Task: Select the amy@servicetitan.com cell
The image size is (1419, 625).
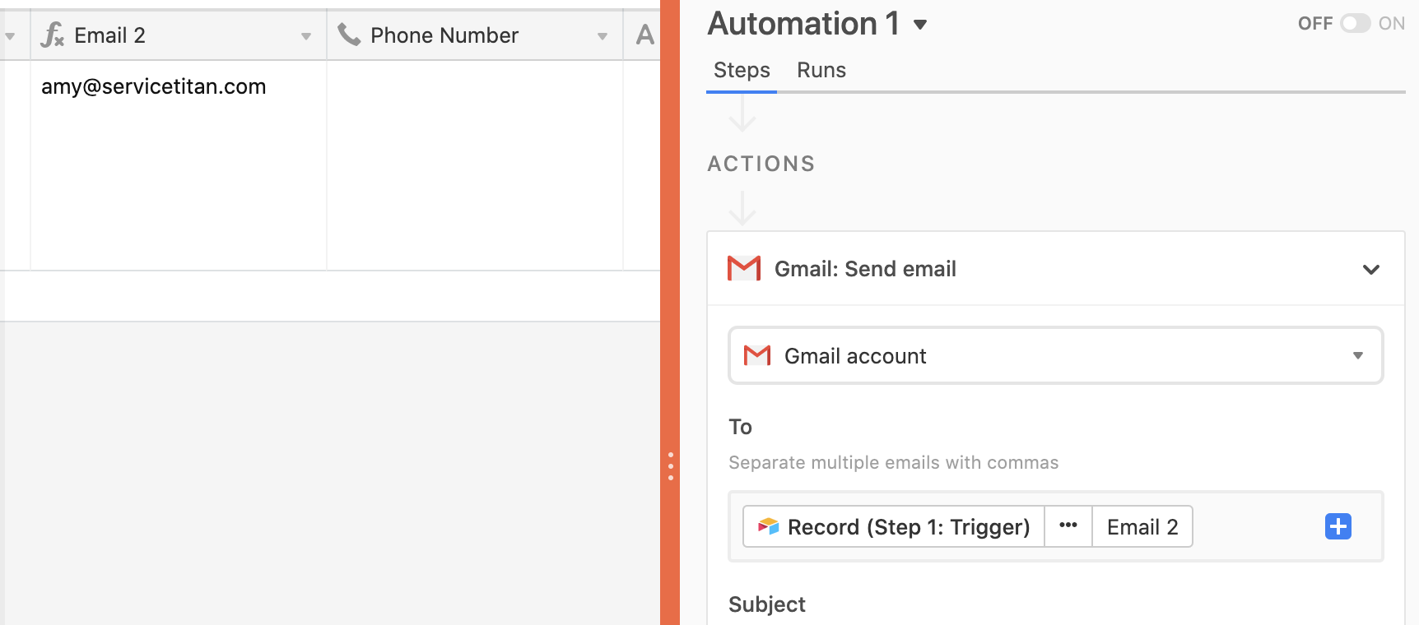Action: coord(179,164)
